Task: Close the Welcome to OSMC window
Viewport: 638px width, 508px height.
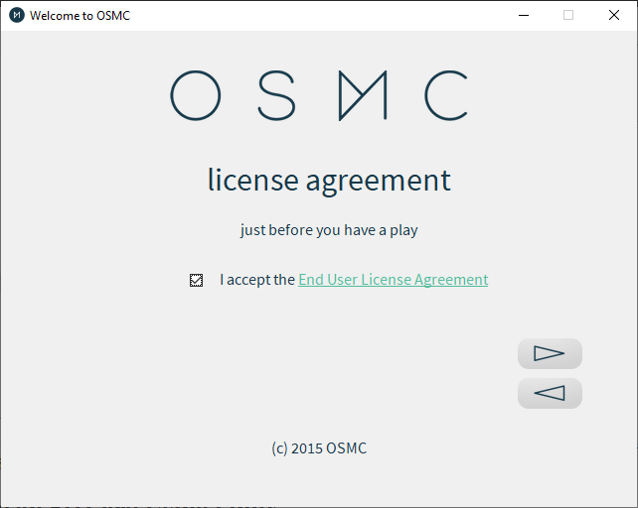Action: [614, 16]
